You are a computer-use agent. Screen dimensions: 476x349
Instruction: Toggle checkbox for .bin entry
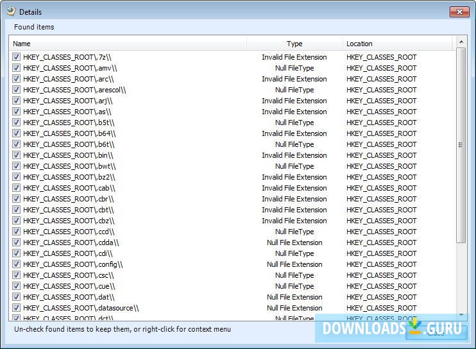17,155
